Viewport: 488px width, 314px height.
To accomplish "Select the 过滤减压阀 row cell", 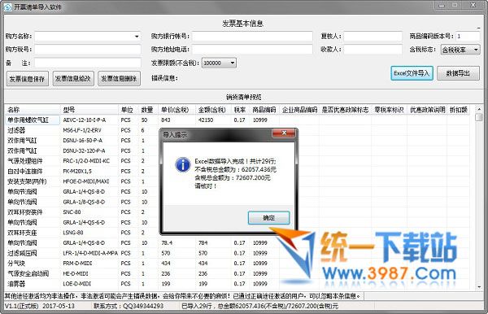I will point(33,253).
